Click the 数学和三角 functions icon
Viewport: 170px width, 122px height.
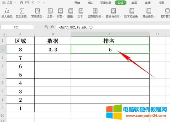point(132,11)
